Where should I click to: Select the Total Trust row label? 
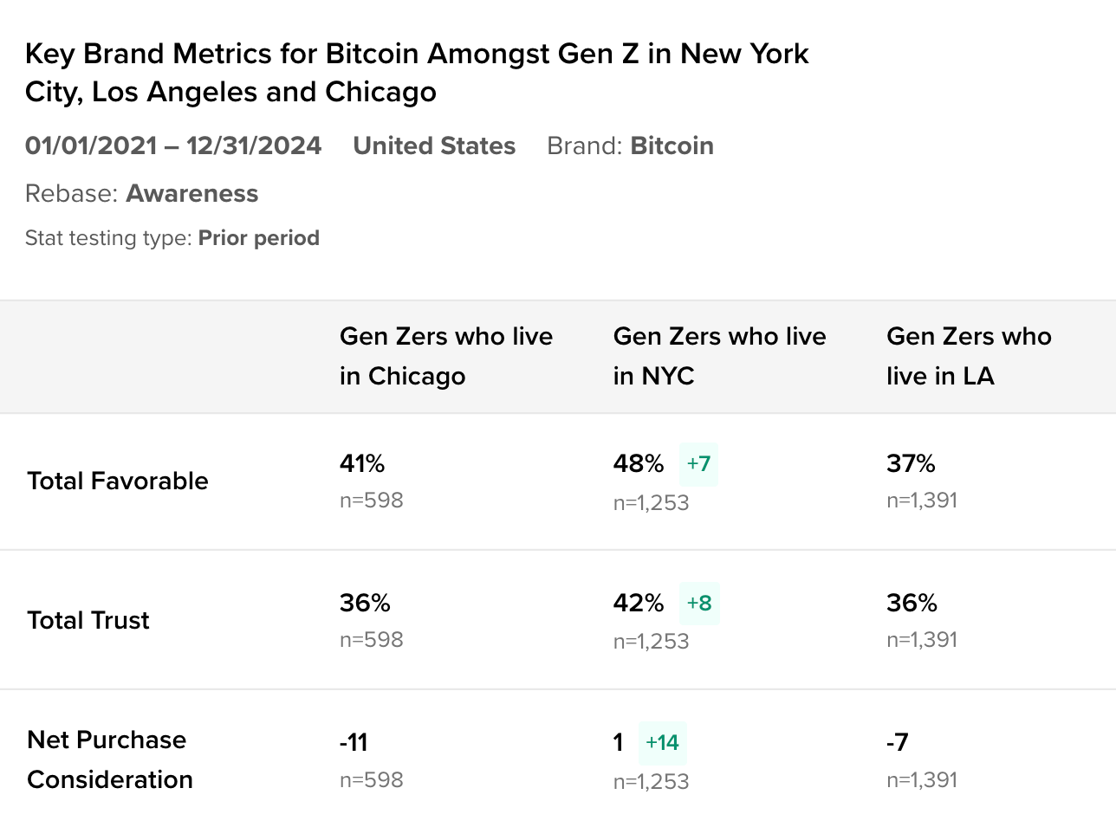pos(88,621)
